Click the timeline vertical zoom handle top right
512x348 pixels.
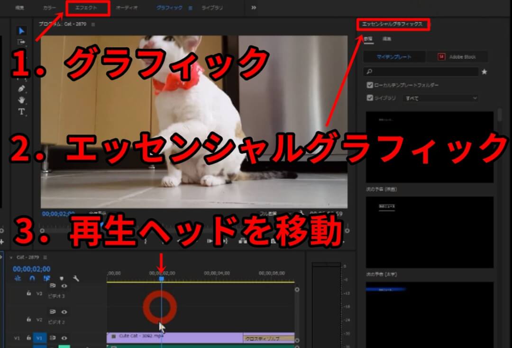point(297,290)
